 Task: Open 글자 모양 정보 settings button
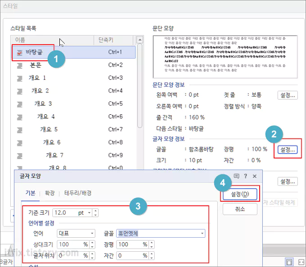[288, 149]
